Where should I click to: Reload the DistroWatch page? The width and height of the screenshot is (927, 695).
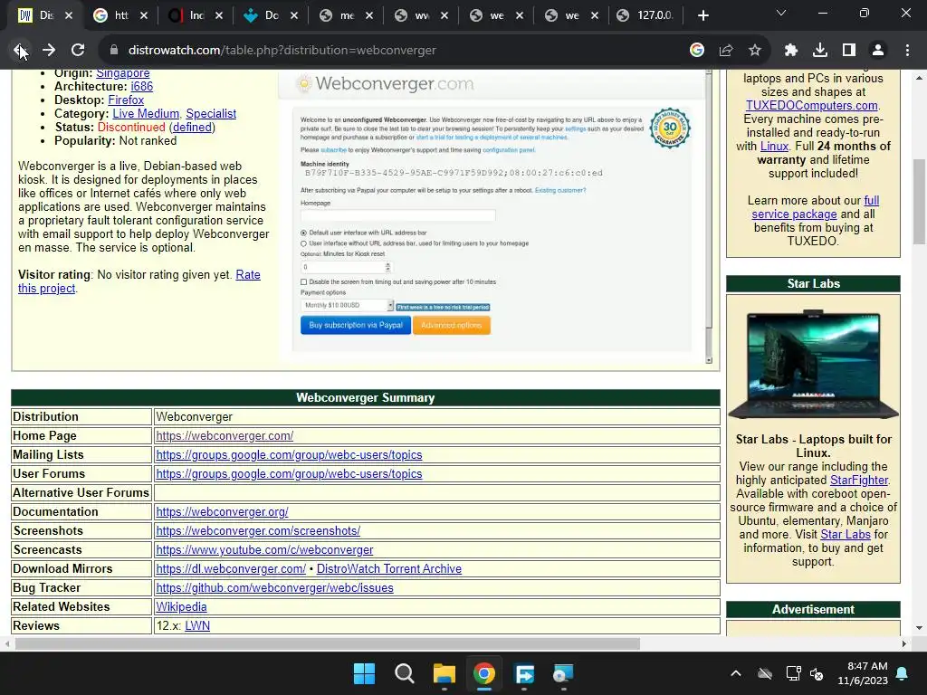[78, 51]
